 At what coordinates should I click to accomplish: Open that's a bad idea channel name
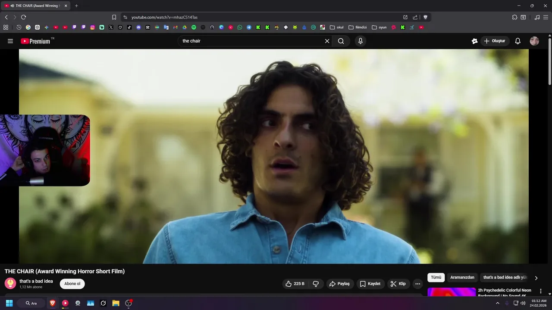[36, 281]
